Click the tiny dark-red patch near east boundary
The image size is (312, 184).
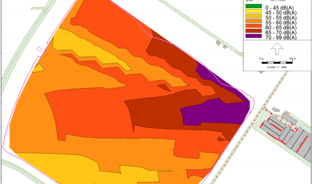point(221,139)
